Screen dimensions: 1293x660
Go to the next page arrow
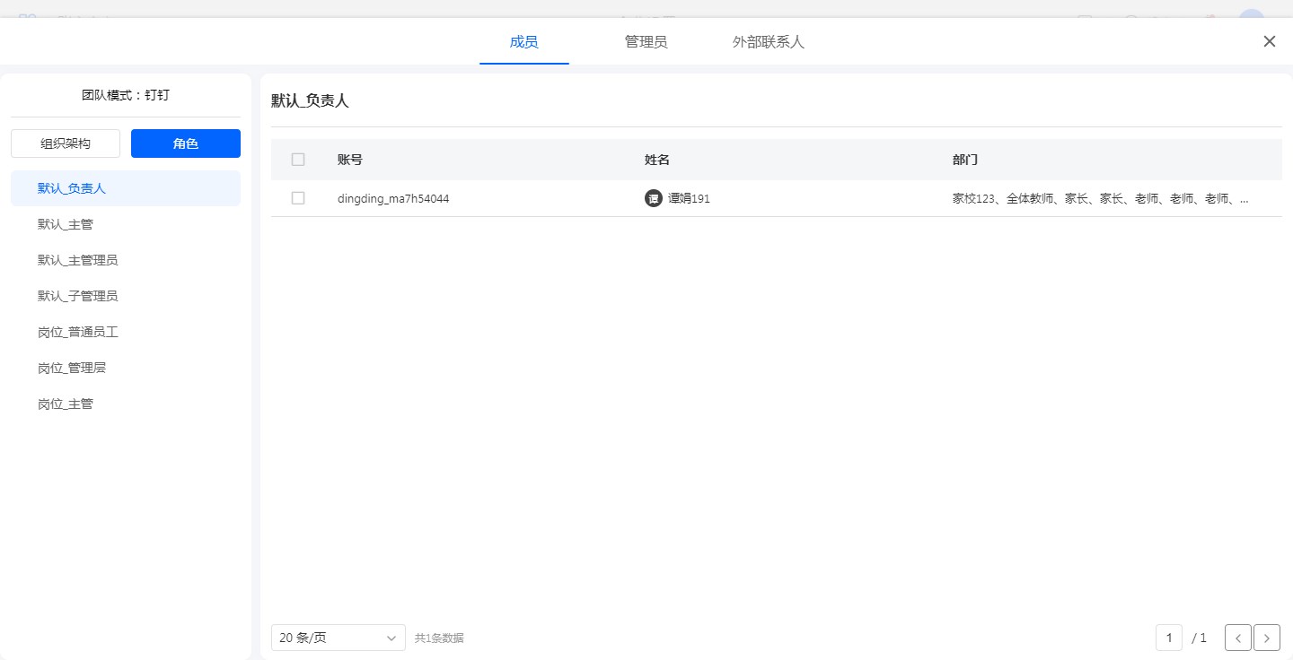click(x=1266, y=638)
